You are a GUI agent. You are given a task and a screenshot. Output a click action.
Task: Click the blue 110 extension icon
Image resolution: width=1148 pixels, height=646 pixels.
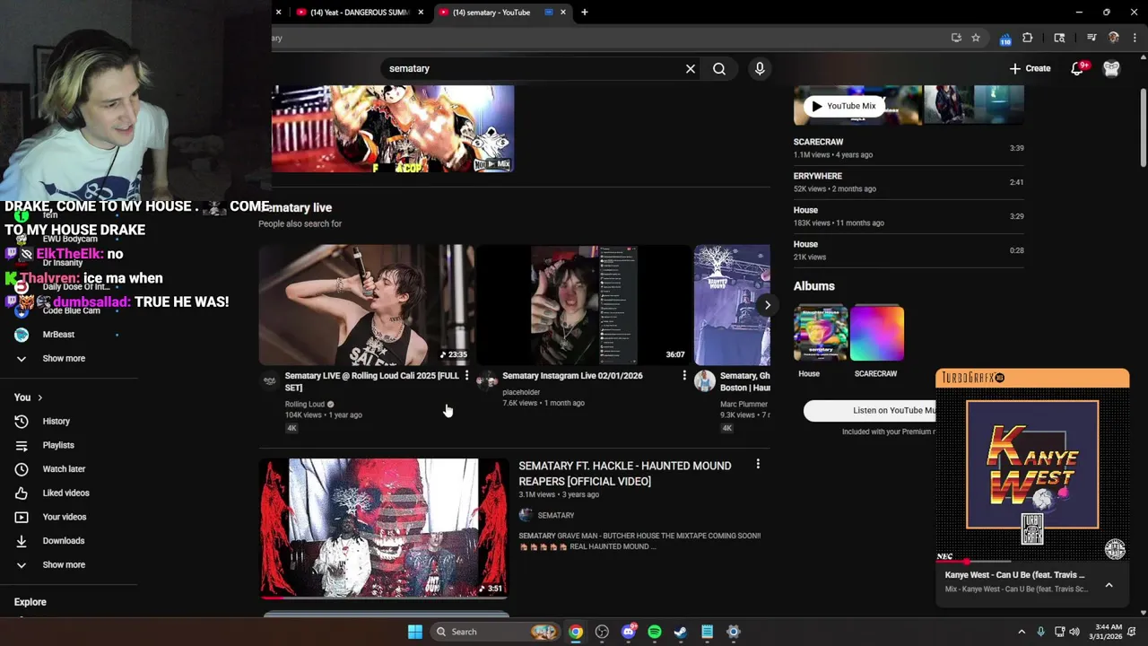coord(1005,39)
